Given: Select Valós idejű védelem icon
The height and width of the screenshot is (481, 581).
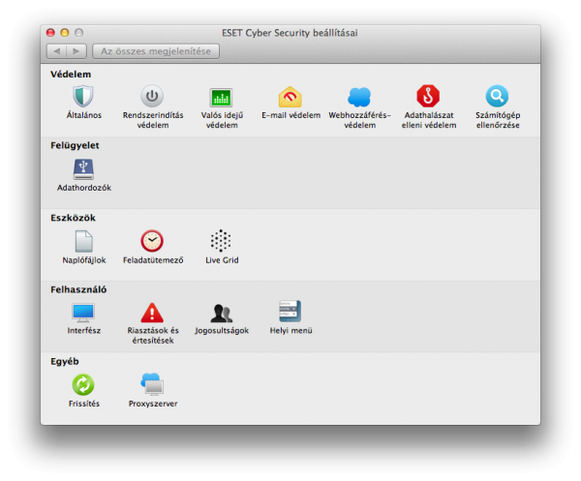Looking at the screenshot, I should tap(222, 97).
